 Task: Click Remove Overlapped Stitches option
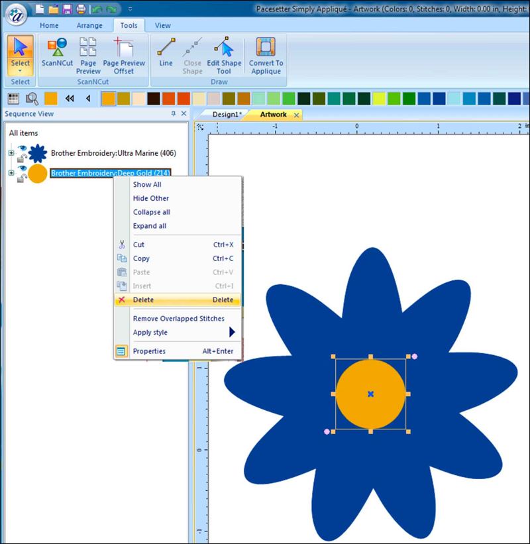click(x=178, y=319)
